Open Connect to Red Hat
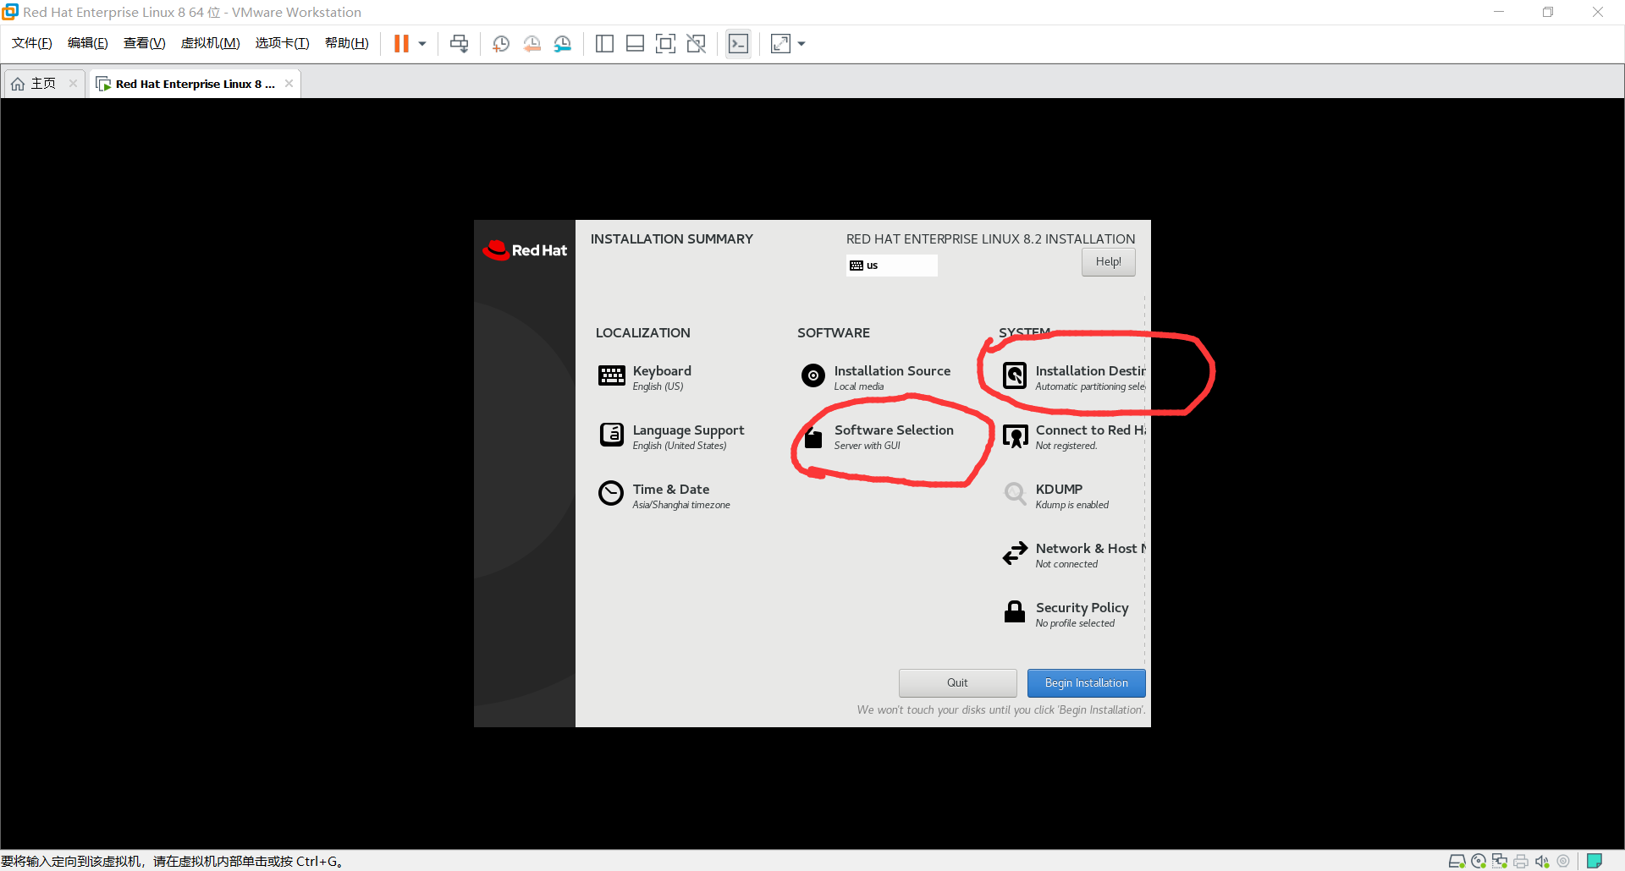This screenshot has height=871, width=1625. click(1074, 436)
